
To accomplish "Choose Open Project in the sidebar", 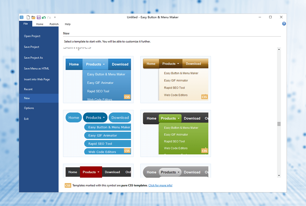I will pos(39,36).
